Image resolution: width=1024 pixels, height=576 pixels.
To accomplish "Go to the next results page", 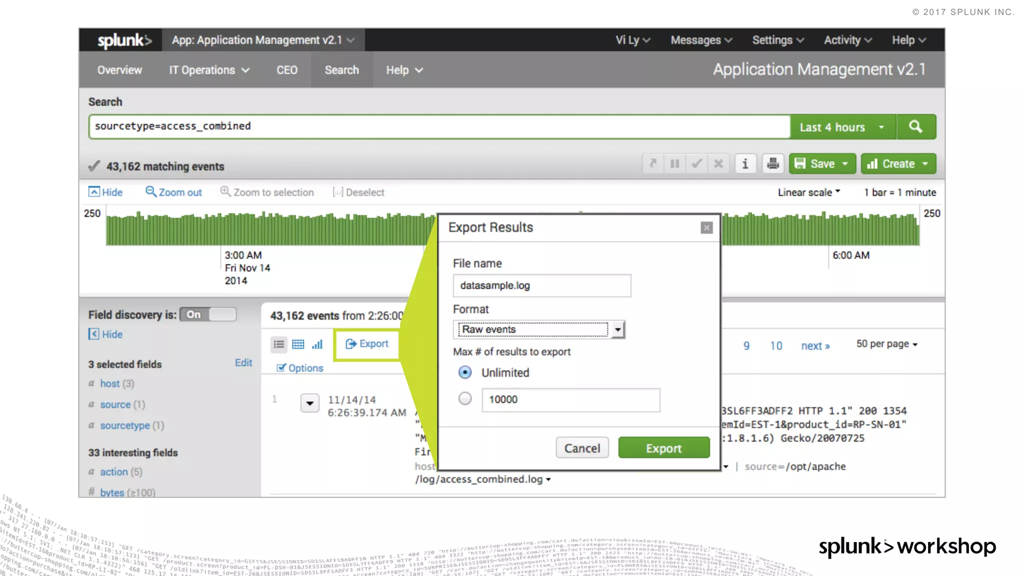I will pyautogui.click(x=815, y=345).
